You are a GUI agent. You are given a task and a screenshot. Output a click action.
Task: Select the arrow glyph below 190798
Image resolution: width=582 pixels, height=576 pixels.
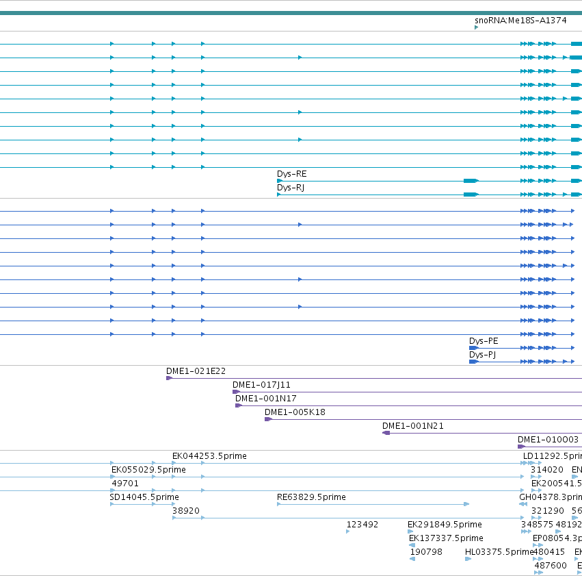pyautogui.click(x=412, y=559)
